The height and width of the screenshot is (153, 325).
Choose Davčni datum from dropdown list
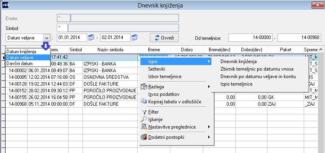pos(28,63)
